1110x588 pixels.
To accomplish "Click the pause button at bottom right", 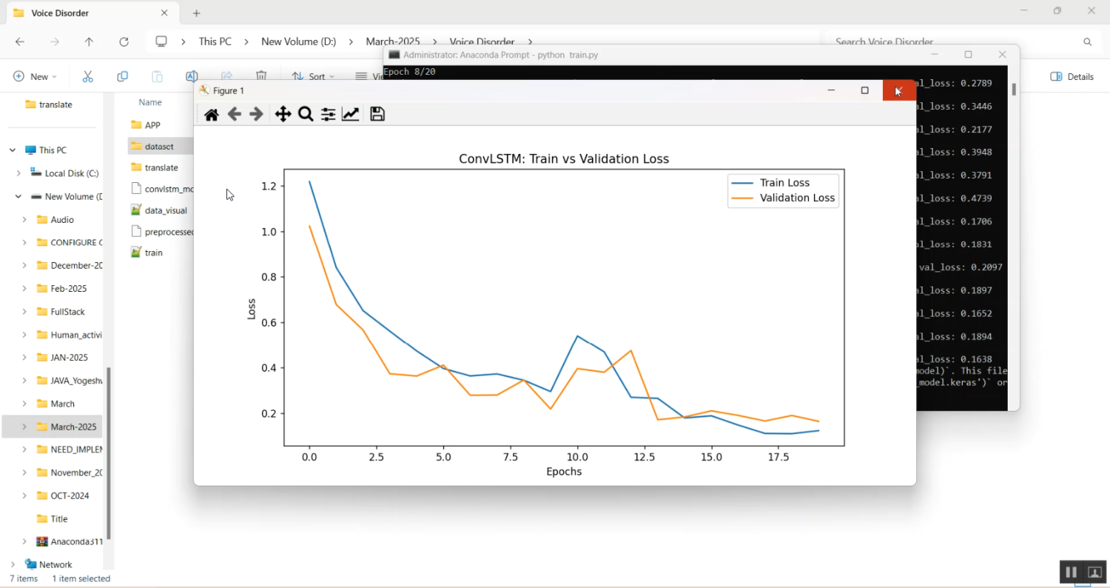I will pos(1070,572).
